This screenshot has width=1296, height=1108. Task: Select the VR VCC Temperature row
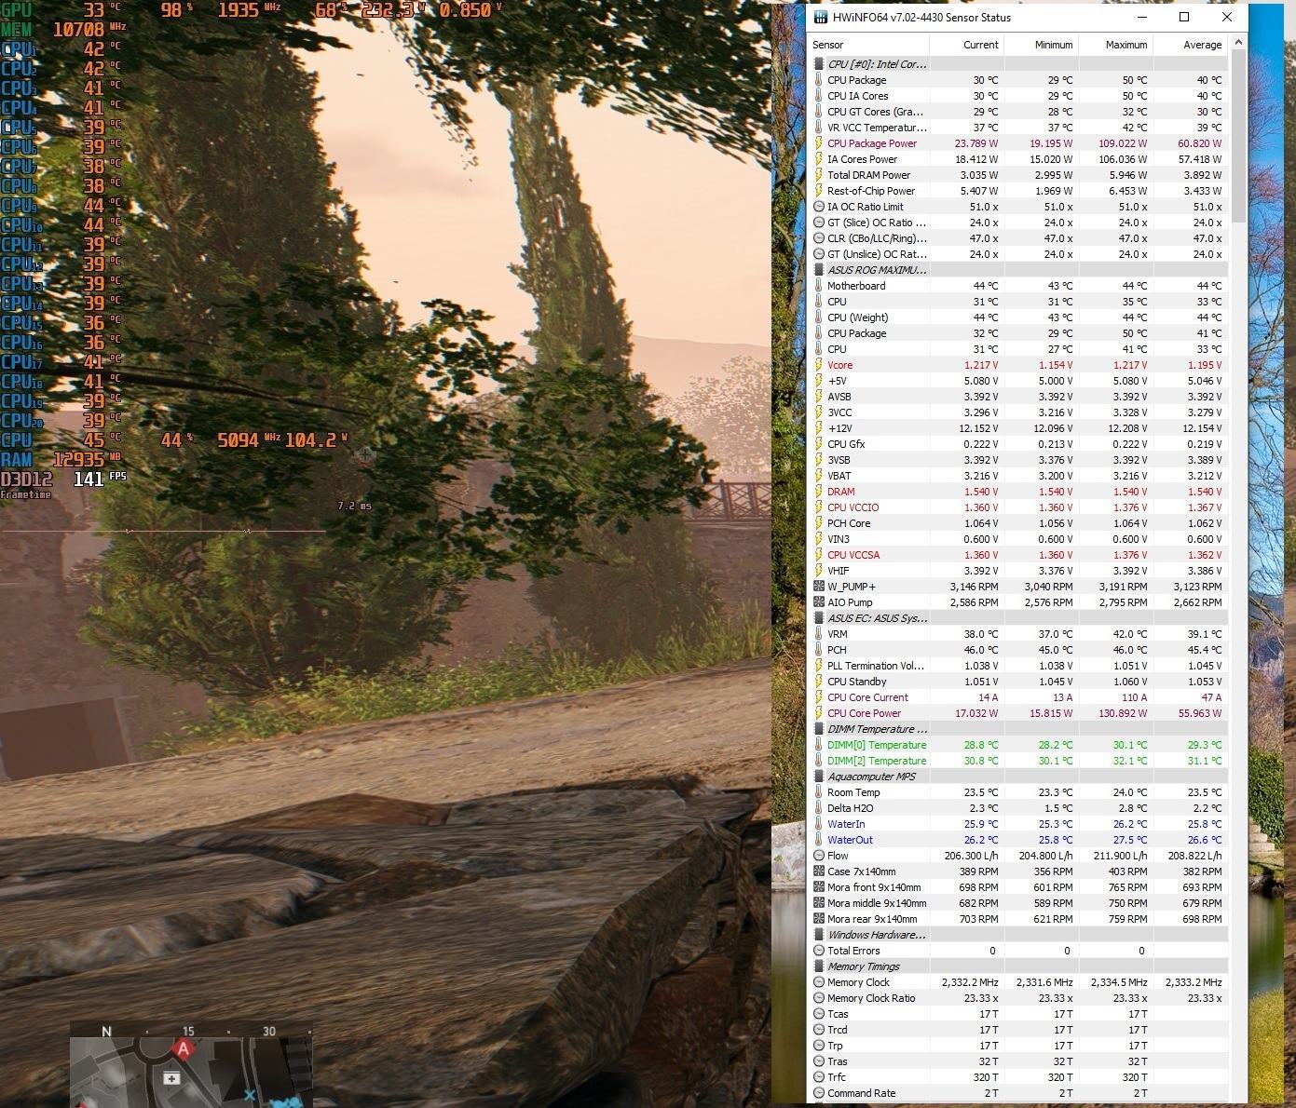[1018, 128]
